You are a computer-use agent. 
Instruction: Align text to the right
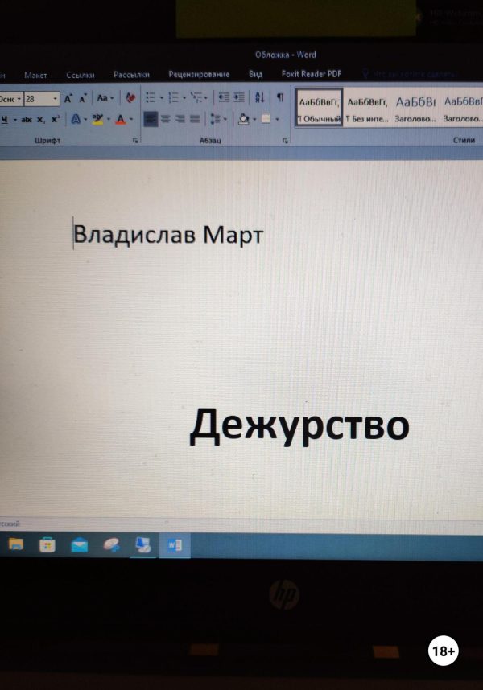[180, 119]
